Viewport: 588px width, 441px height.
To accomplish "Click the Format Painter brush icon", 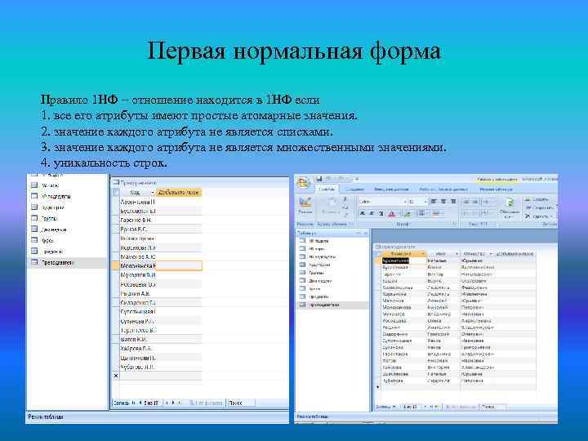I will coord(345,215).
